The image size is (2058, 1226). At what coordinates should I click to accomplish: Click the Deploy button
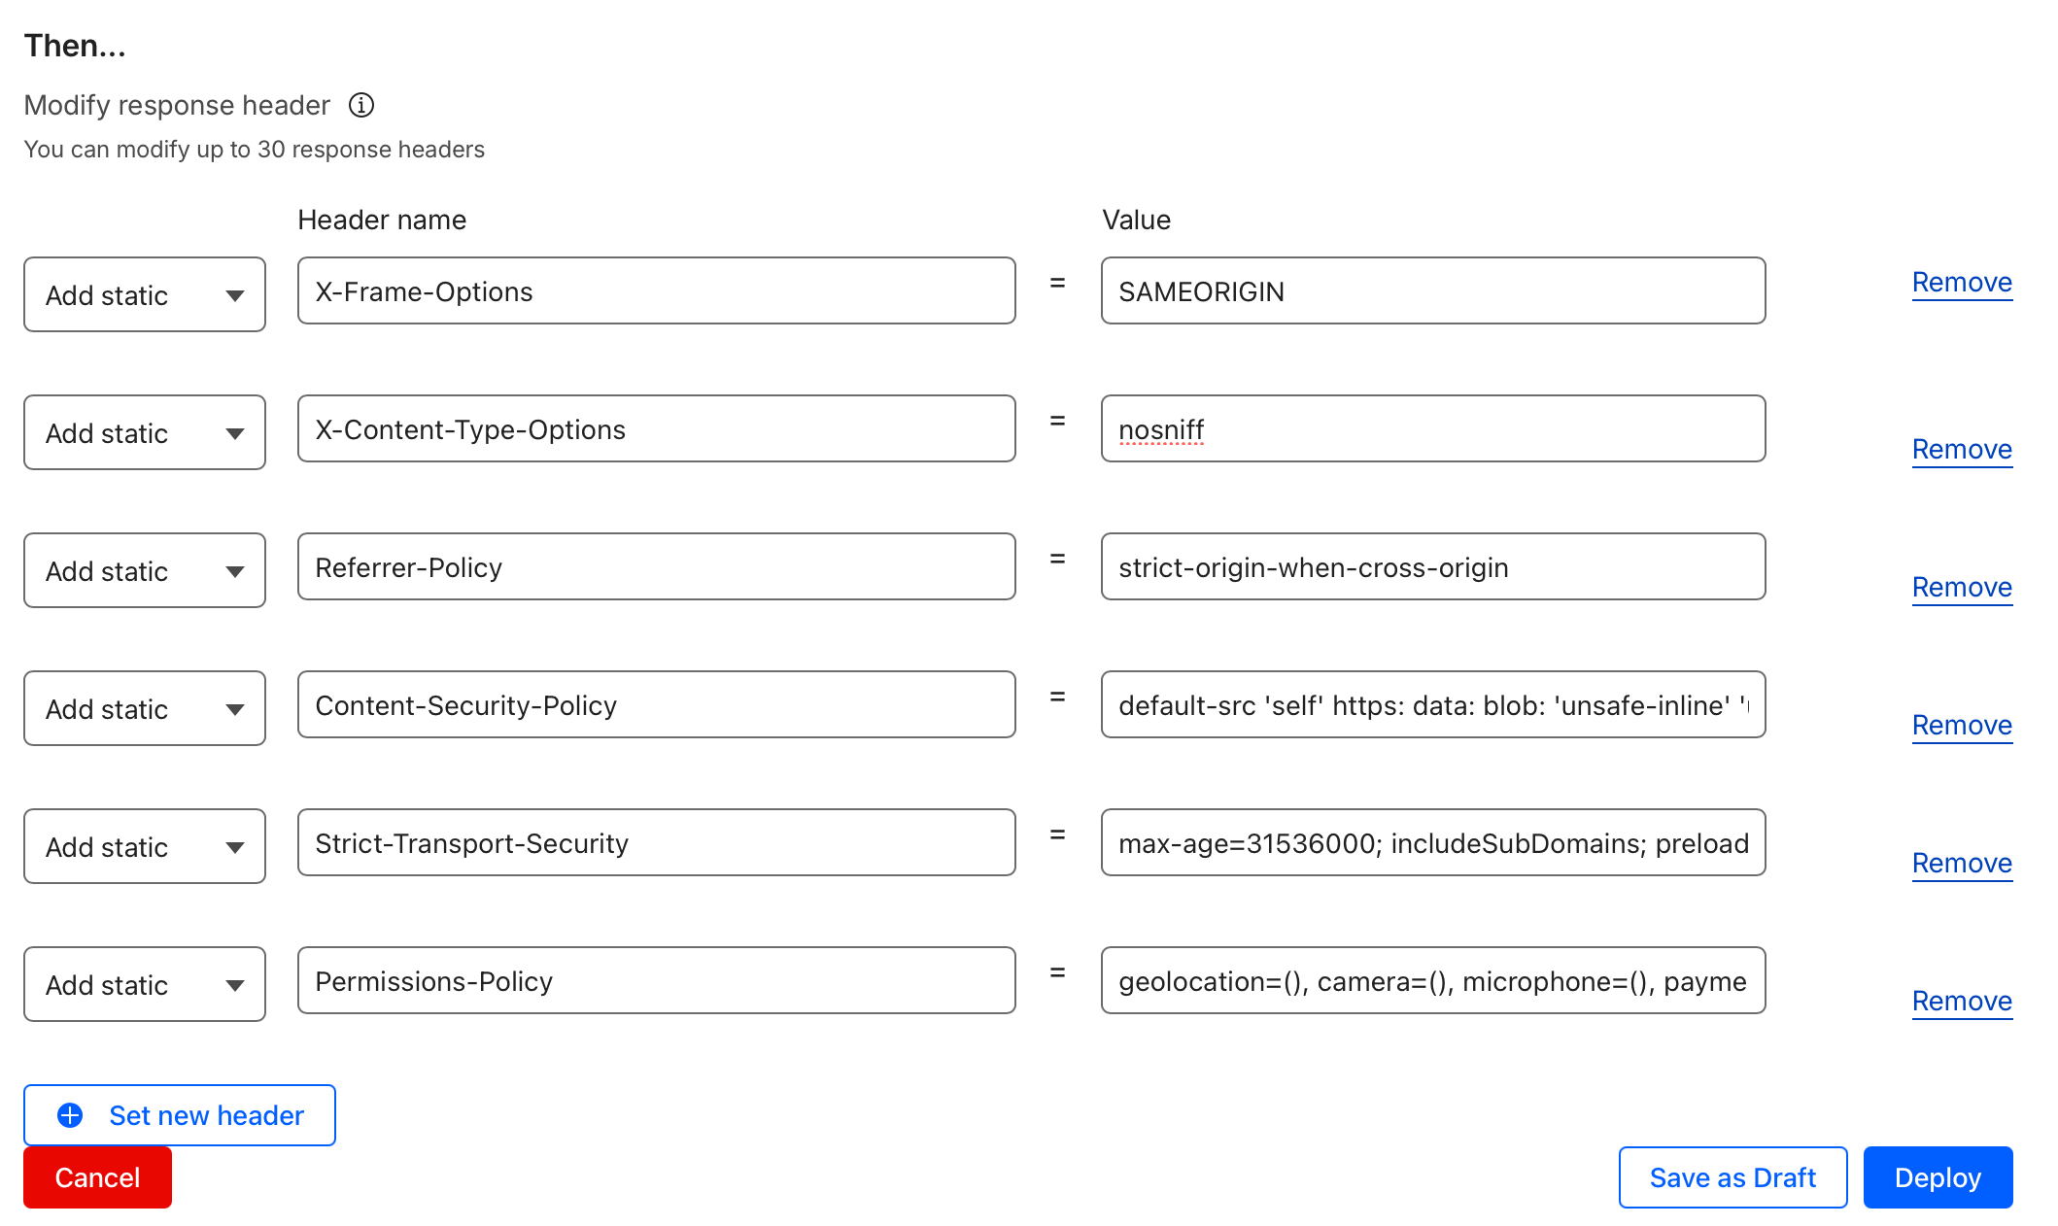click(1937, 1177)
